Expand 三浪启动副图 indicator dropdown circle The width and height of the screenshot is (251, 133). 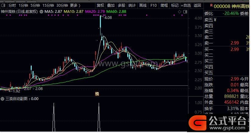(x=2, y=99)
